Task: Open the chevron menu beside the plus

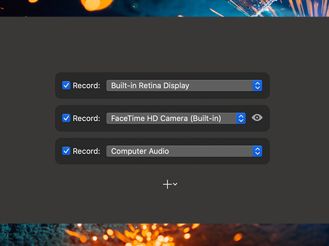Action: pyautogui.click(x=175, y=184)
